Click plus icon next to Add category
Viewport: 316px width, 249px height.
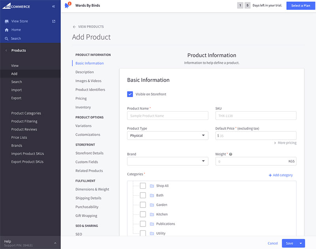pyautogui.click(x=270, y=175)
